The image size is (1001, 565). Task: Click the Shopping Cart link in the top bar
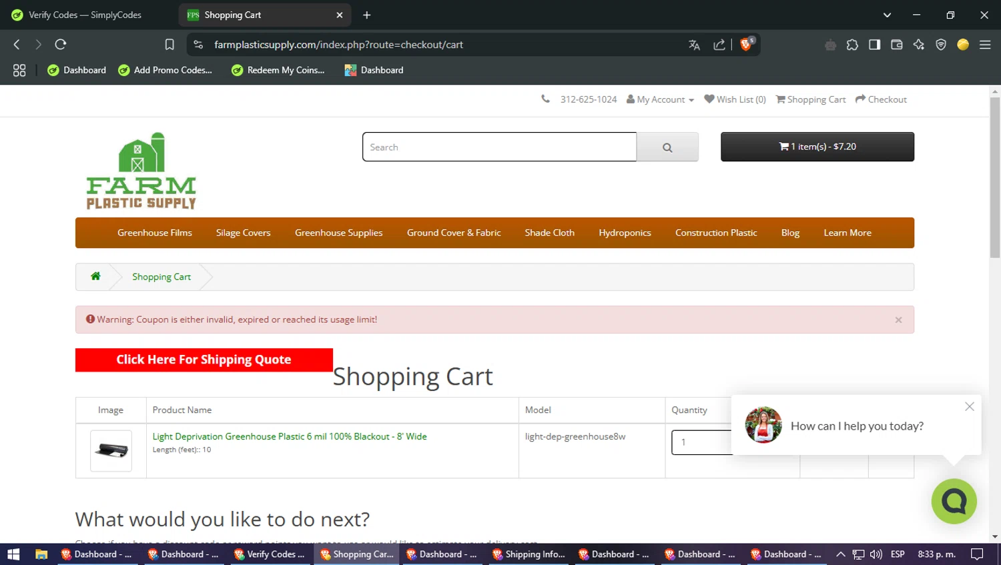tap(810, 99)
